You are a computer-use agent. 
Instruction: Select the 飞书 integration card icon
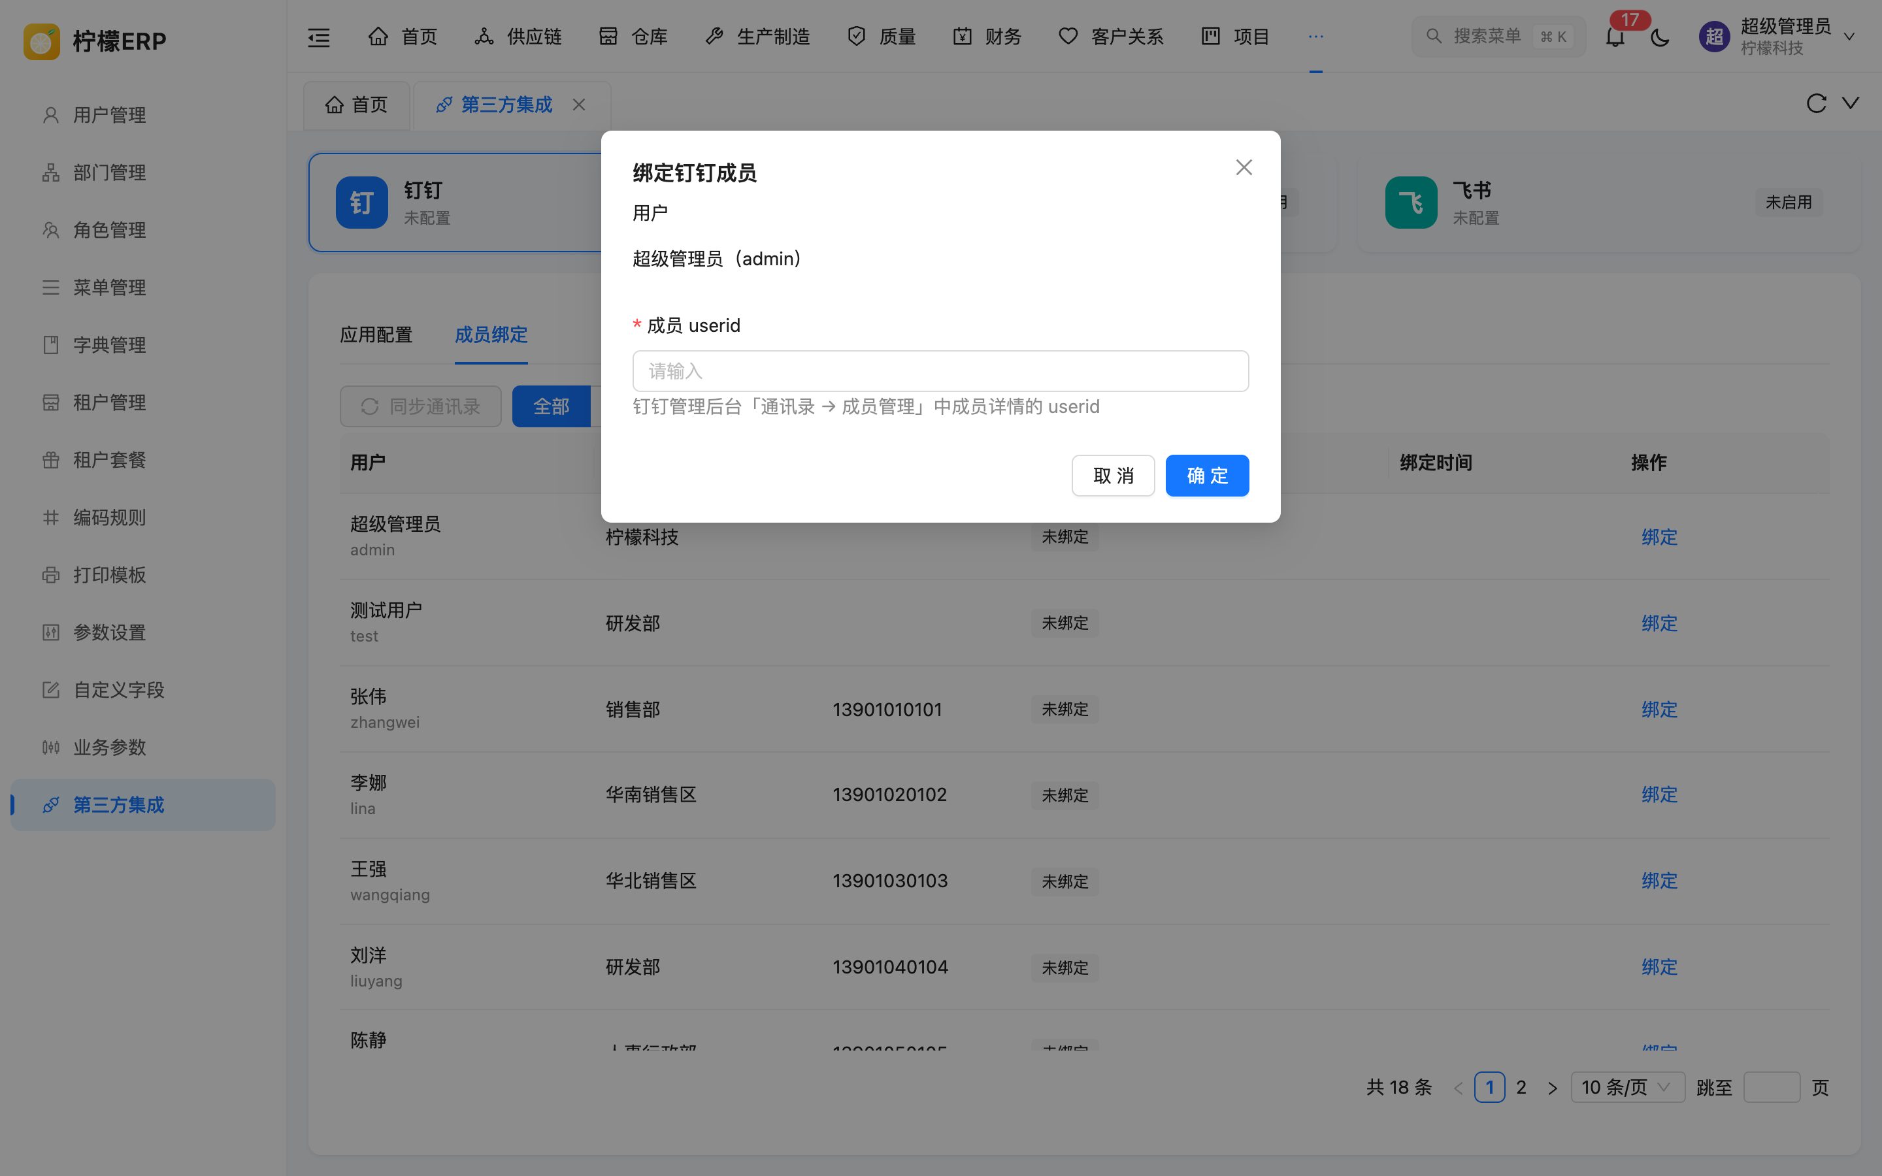click(1411, 203)
